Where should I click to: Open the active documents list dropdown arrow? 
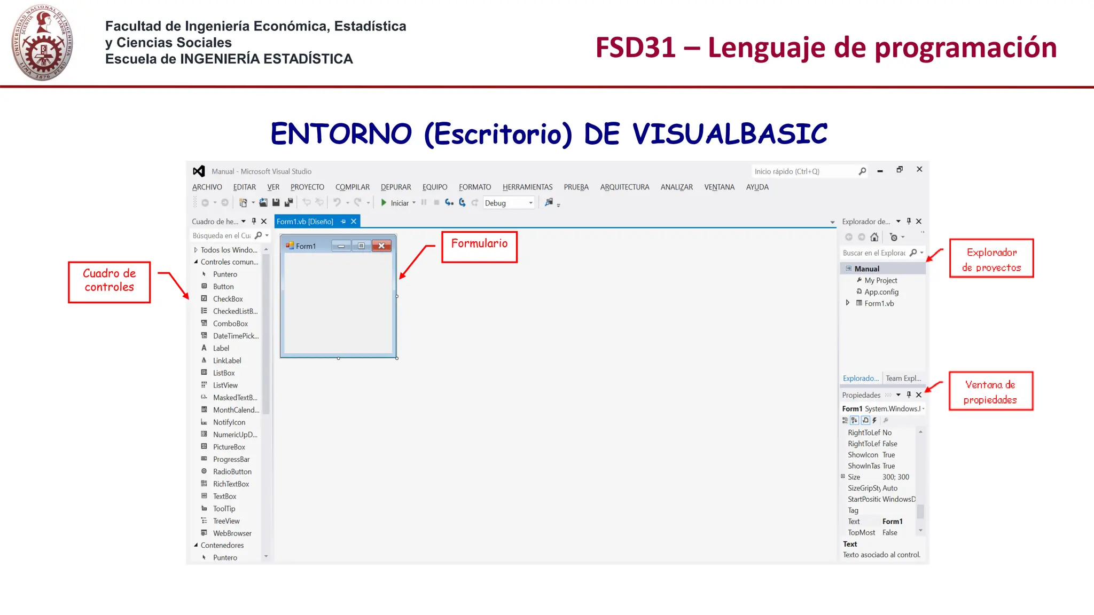832,222
